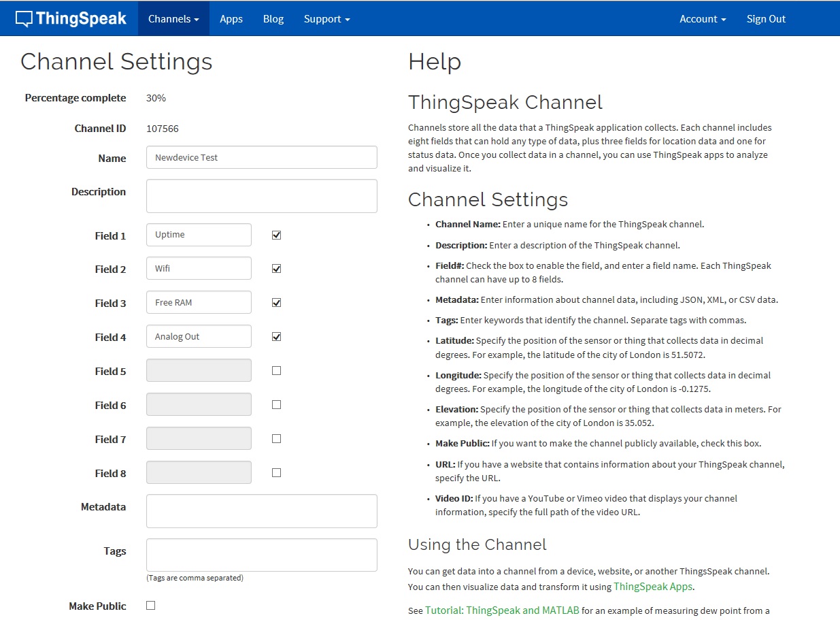This screenshot has width=840, height=620.
Task: Enable the Field 5 checkbox
Action: (x=276, y=370)
